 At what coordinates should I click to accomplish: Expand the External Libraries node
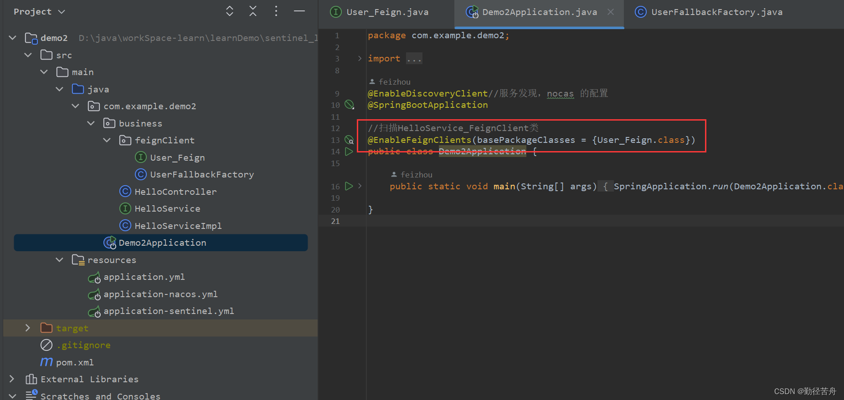point(12,379)
